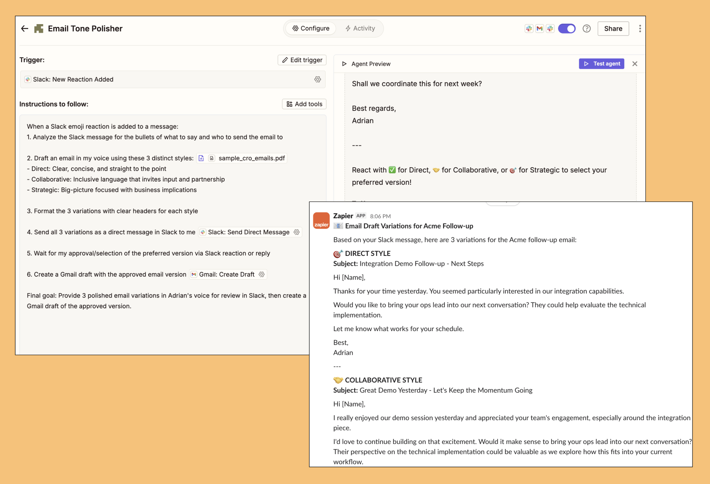Click the Test agent button

[x=601, y=64]
